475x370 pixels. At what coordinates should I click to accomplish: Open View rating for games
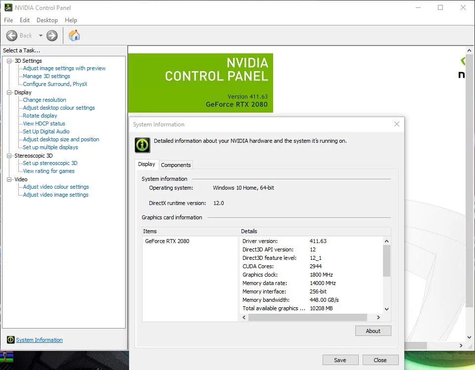coord(48,171)
